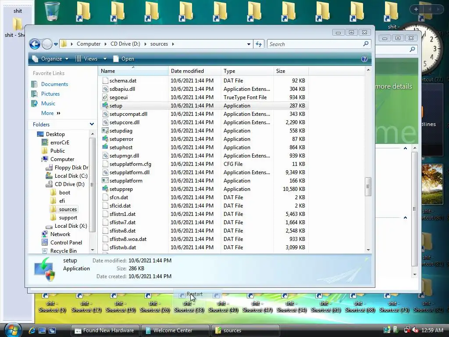Click the Back navigation arrow button
The image size is (449, 337).
click(35, 44)
